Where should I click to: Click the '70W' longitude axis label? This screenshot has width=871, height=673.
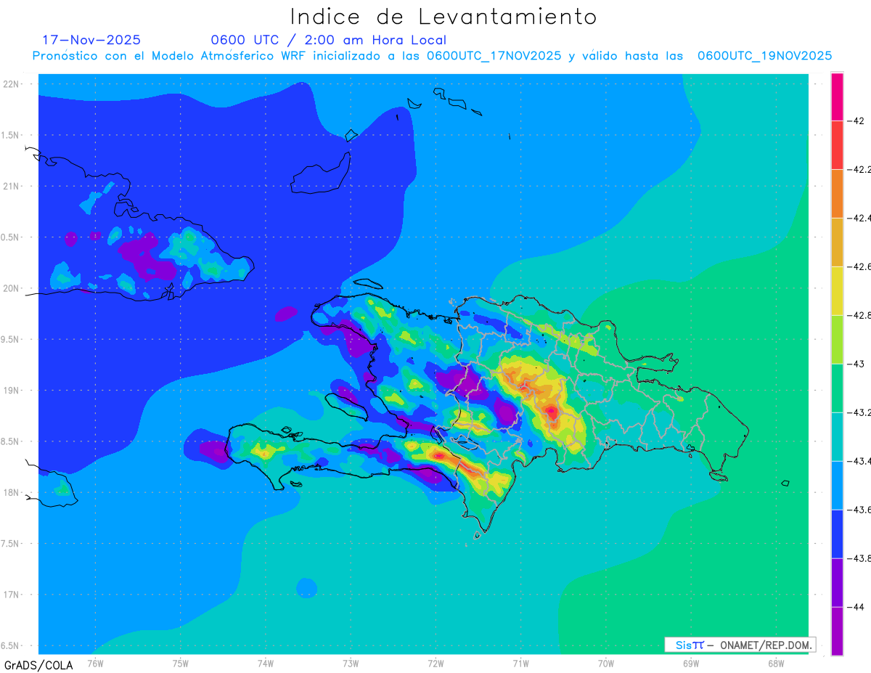(605, 663)
